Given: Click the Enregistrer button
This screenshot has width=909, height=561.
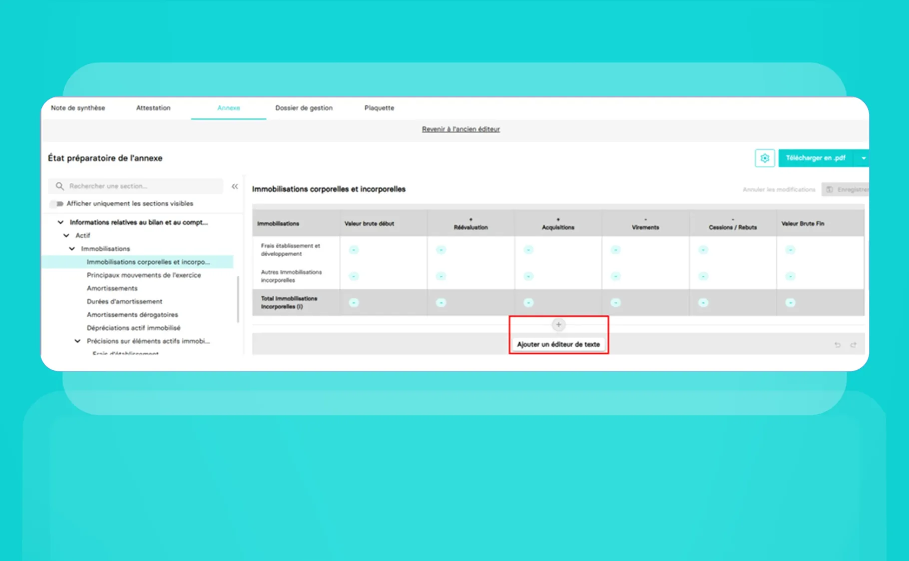Looking at the screenshot, I should click(846, 189).
